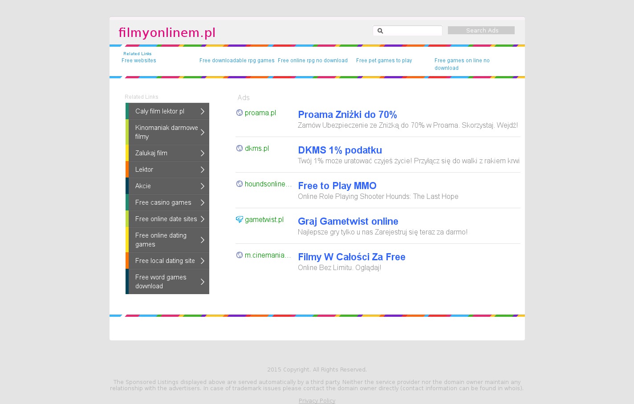Select Free online date sites entry
This screenshot has width=634, height=404.
166,219
